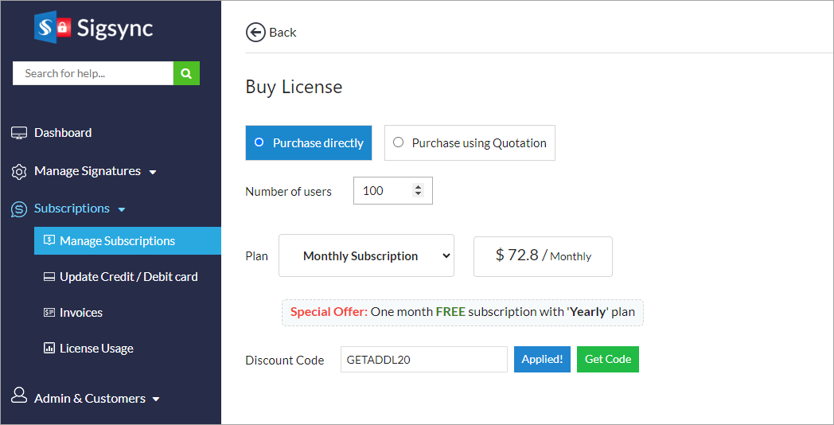The image size is (834, 425).
Task: Click the Back arrow circle icon
Action: coord(255,32)
